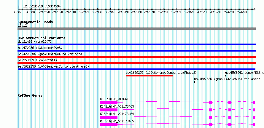The width and height of the screenshot is (264, 128).
Task: Click the nsv4507826 gnomAD variant label
Action: [x=227, y=79]
